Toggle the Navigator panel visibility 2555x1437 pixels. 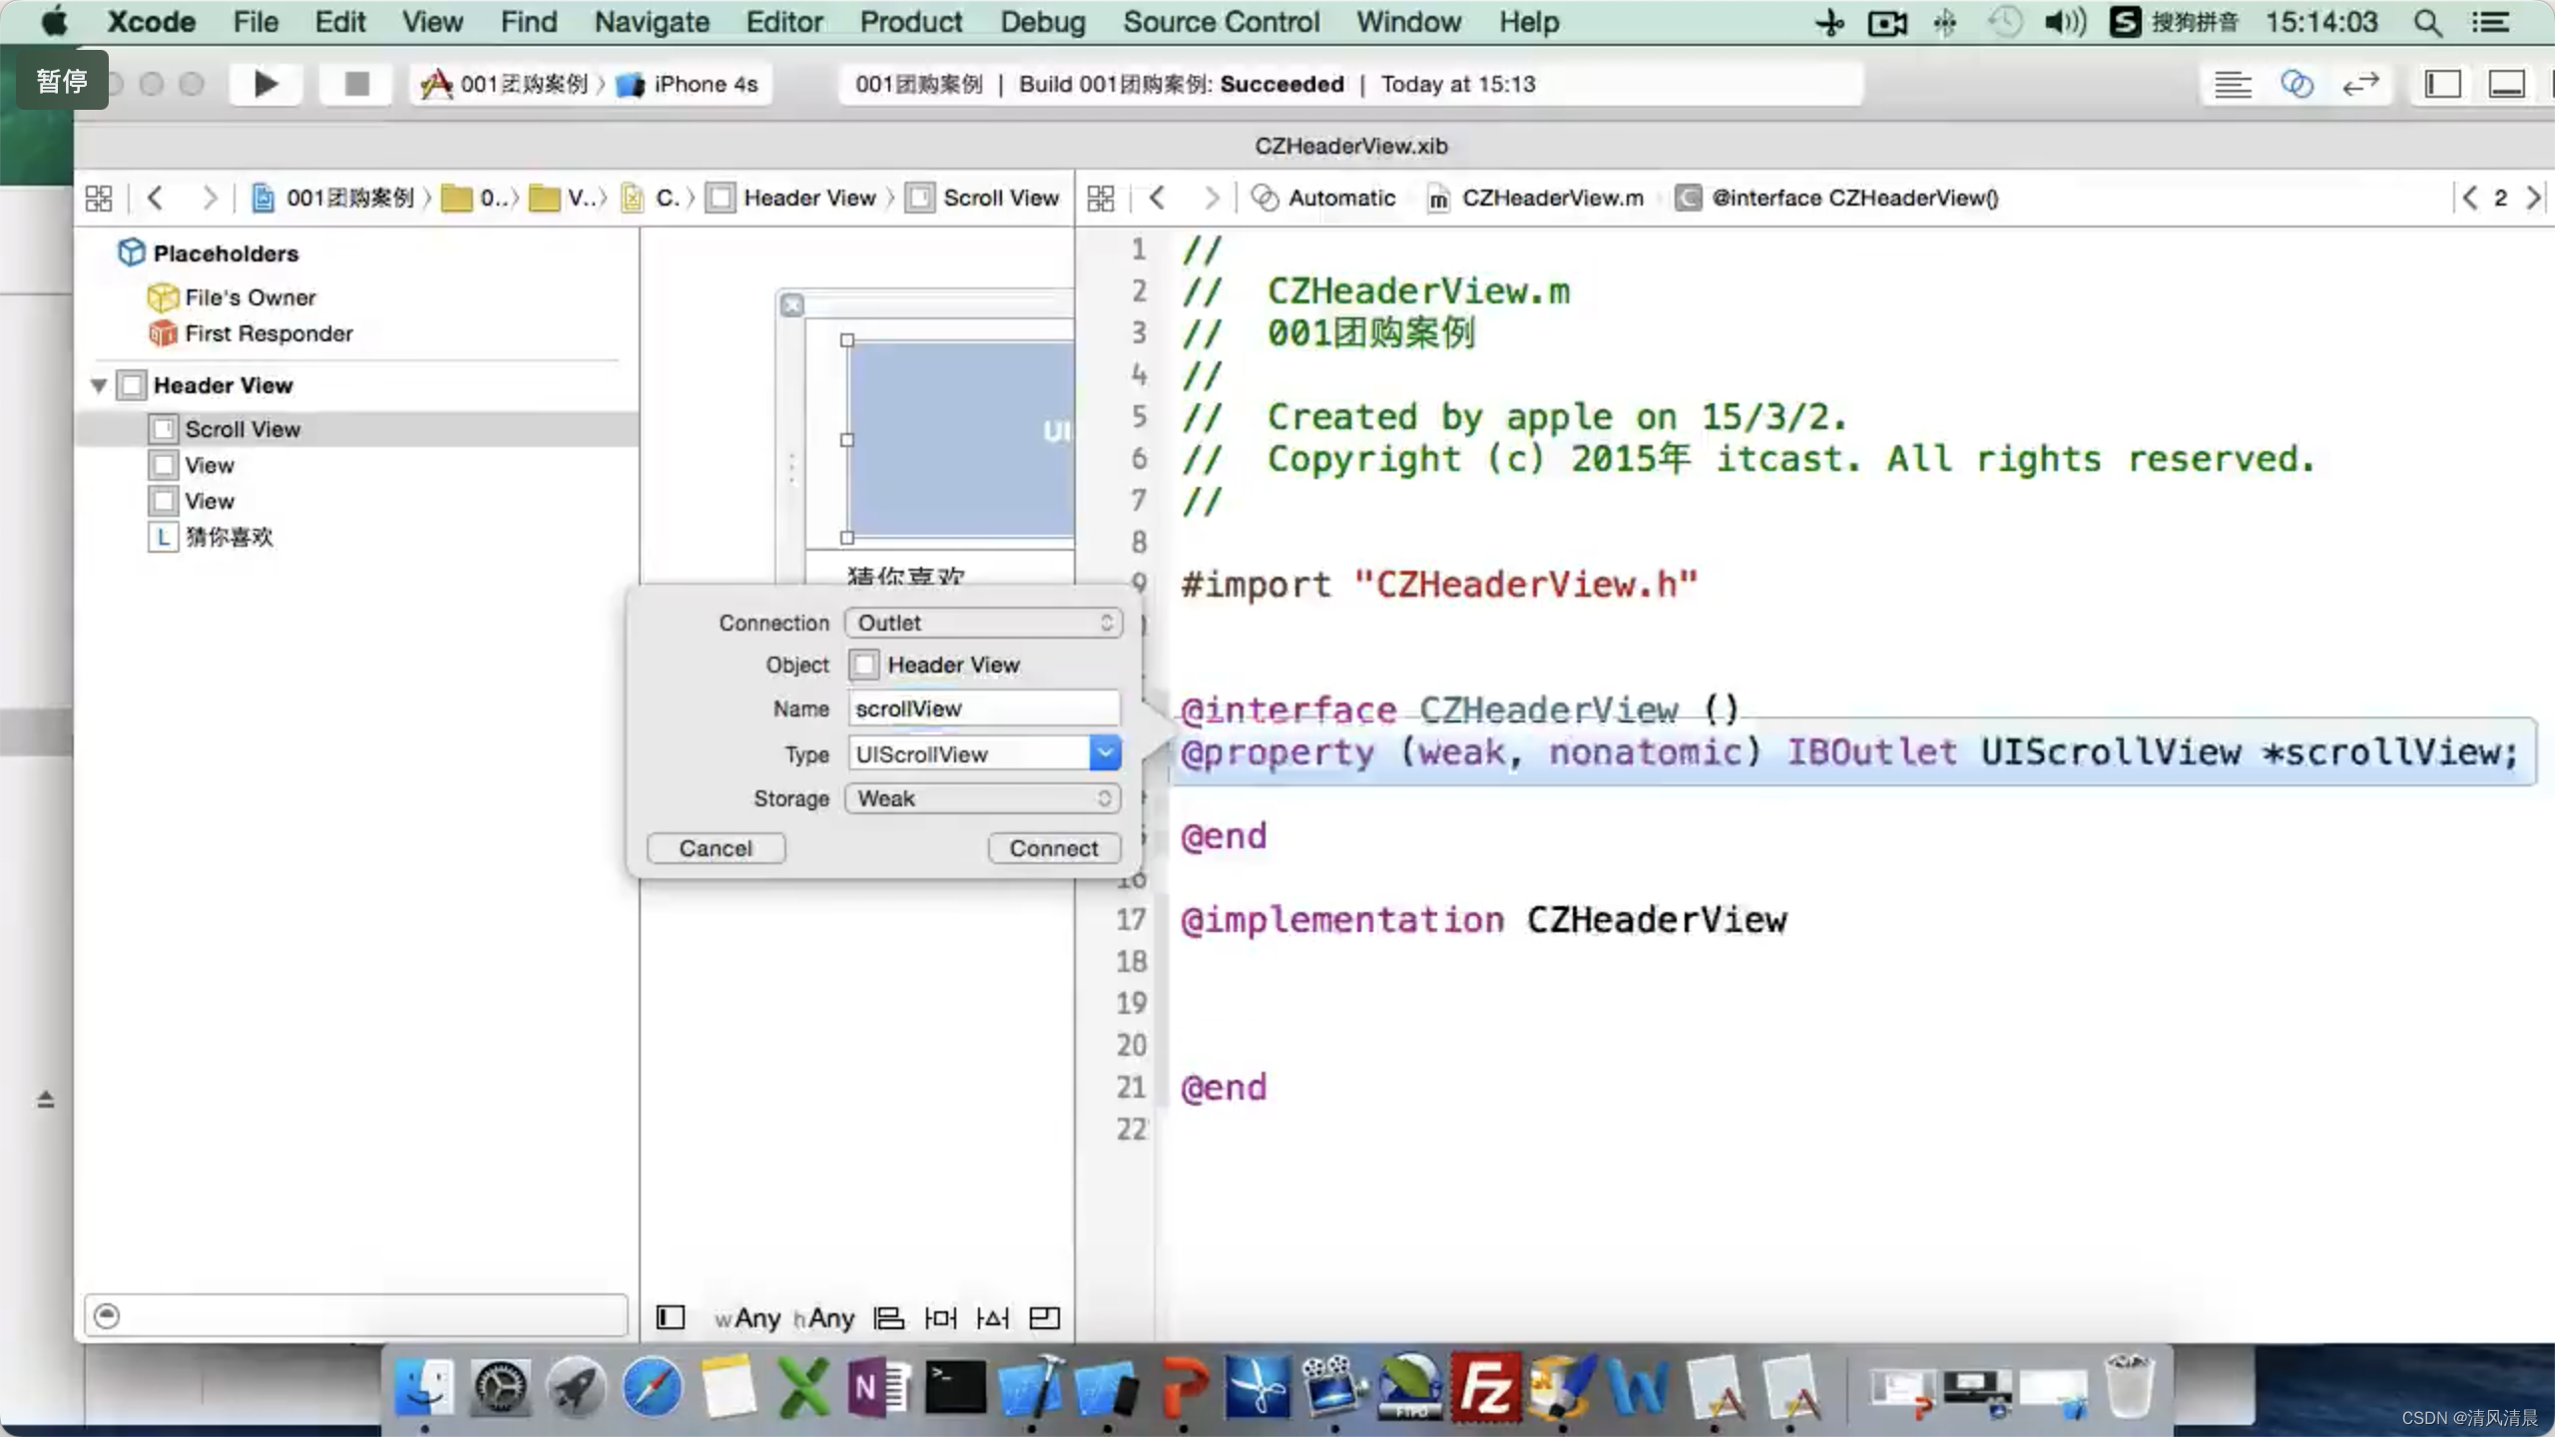click(2442, 85)
